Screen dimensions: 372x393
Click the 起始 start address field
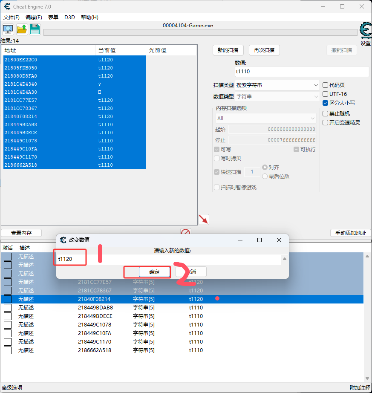272,129
